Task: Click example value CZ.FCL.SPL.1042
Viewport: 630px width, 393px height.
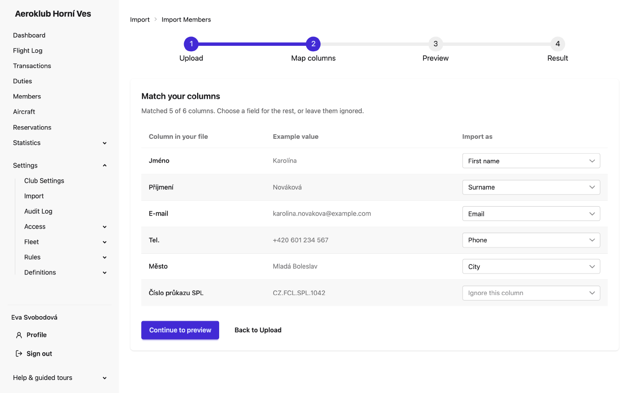Action: pos(299,293)
